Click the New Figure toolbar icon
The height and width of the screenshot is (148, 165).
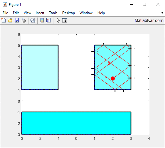pyautogui.click(x=4, y=20)
